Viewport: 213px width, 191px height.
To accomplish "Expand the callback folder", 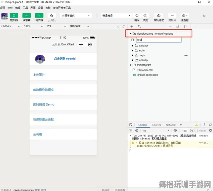I will point(133,46).
